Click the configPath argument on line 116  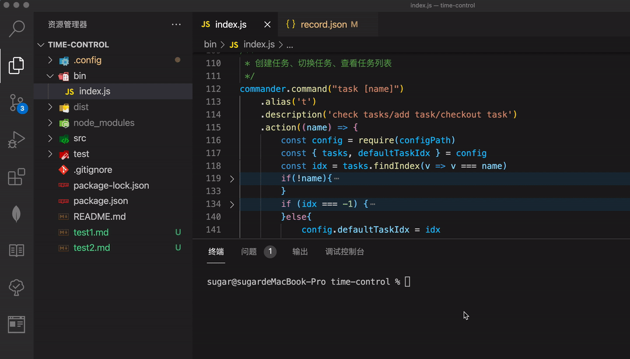[x=425, y=140]
